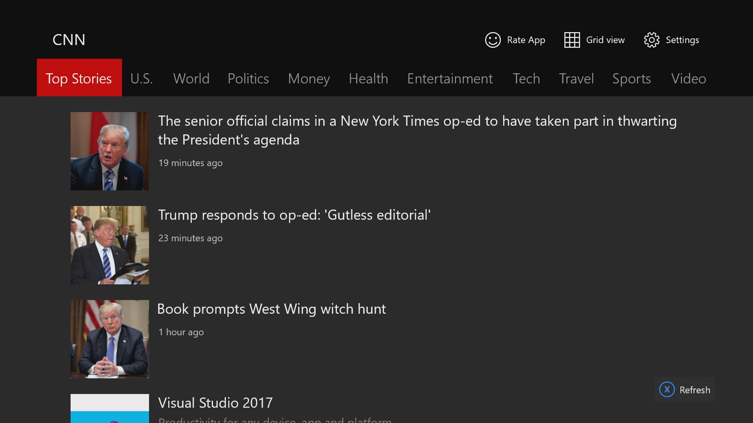Open the Settings gear icon
This screenshot has width=753, height=423.
pyautogui.click(x=651, y=40)
